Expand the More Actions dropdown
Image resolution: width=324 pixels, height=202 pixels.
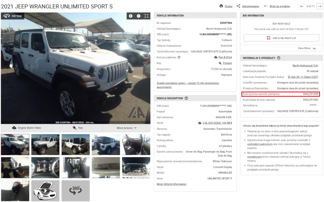click(x=127, y=128)
